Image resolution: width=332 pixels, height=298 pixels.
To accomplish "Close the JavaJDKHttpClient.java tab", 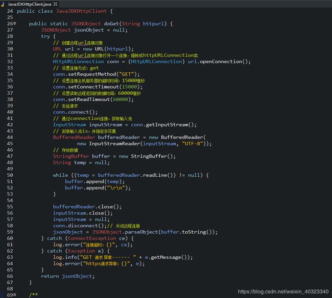I will pyautogui.click(x=56, y=4).
